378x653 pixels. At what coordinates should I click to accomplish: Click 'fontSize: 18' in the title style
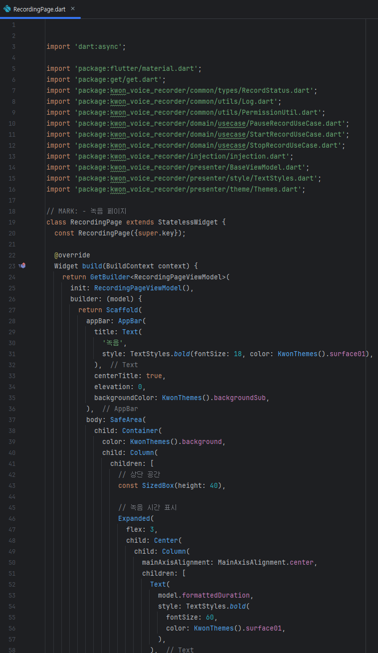click(218, 354)
